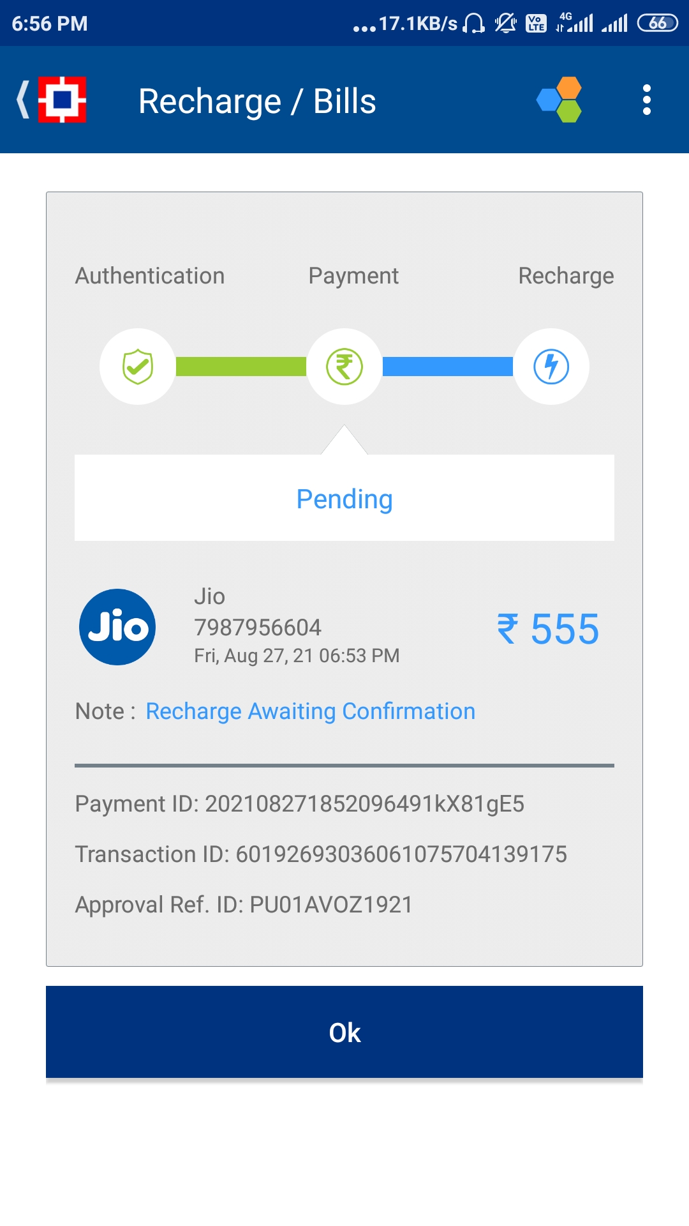Tap the Payment rupee step icon
This screenshot has height=1226, width=689.
(344, 367)
